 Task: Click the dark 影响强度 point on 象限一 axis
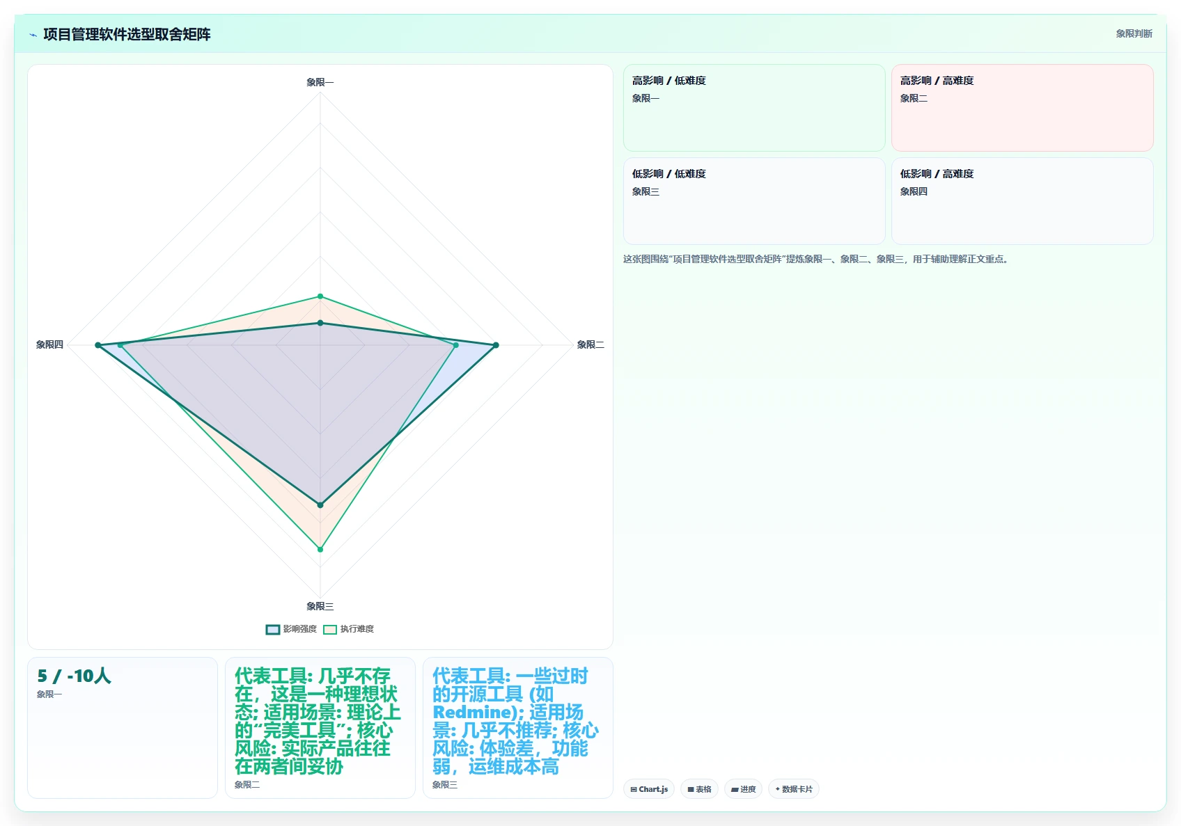coord(320,323)
